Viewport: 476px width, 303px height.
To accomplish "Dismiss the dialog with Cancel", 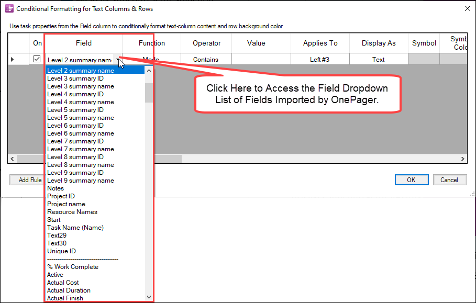I will (x=450, y=179).
